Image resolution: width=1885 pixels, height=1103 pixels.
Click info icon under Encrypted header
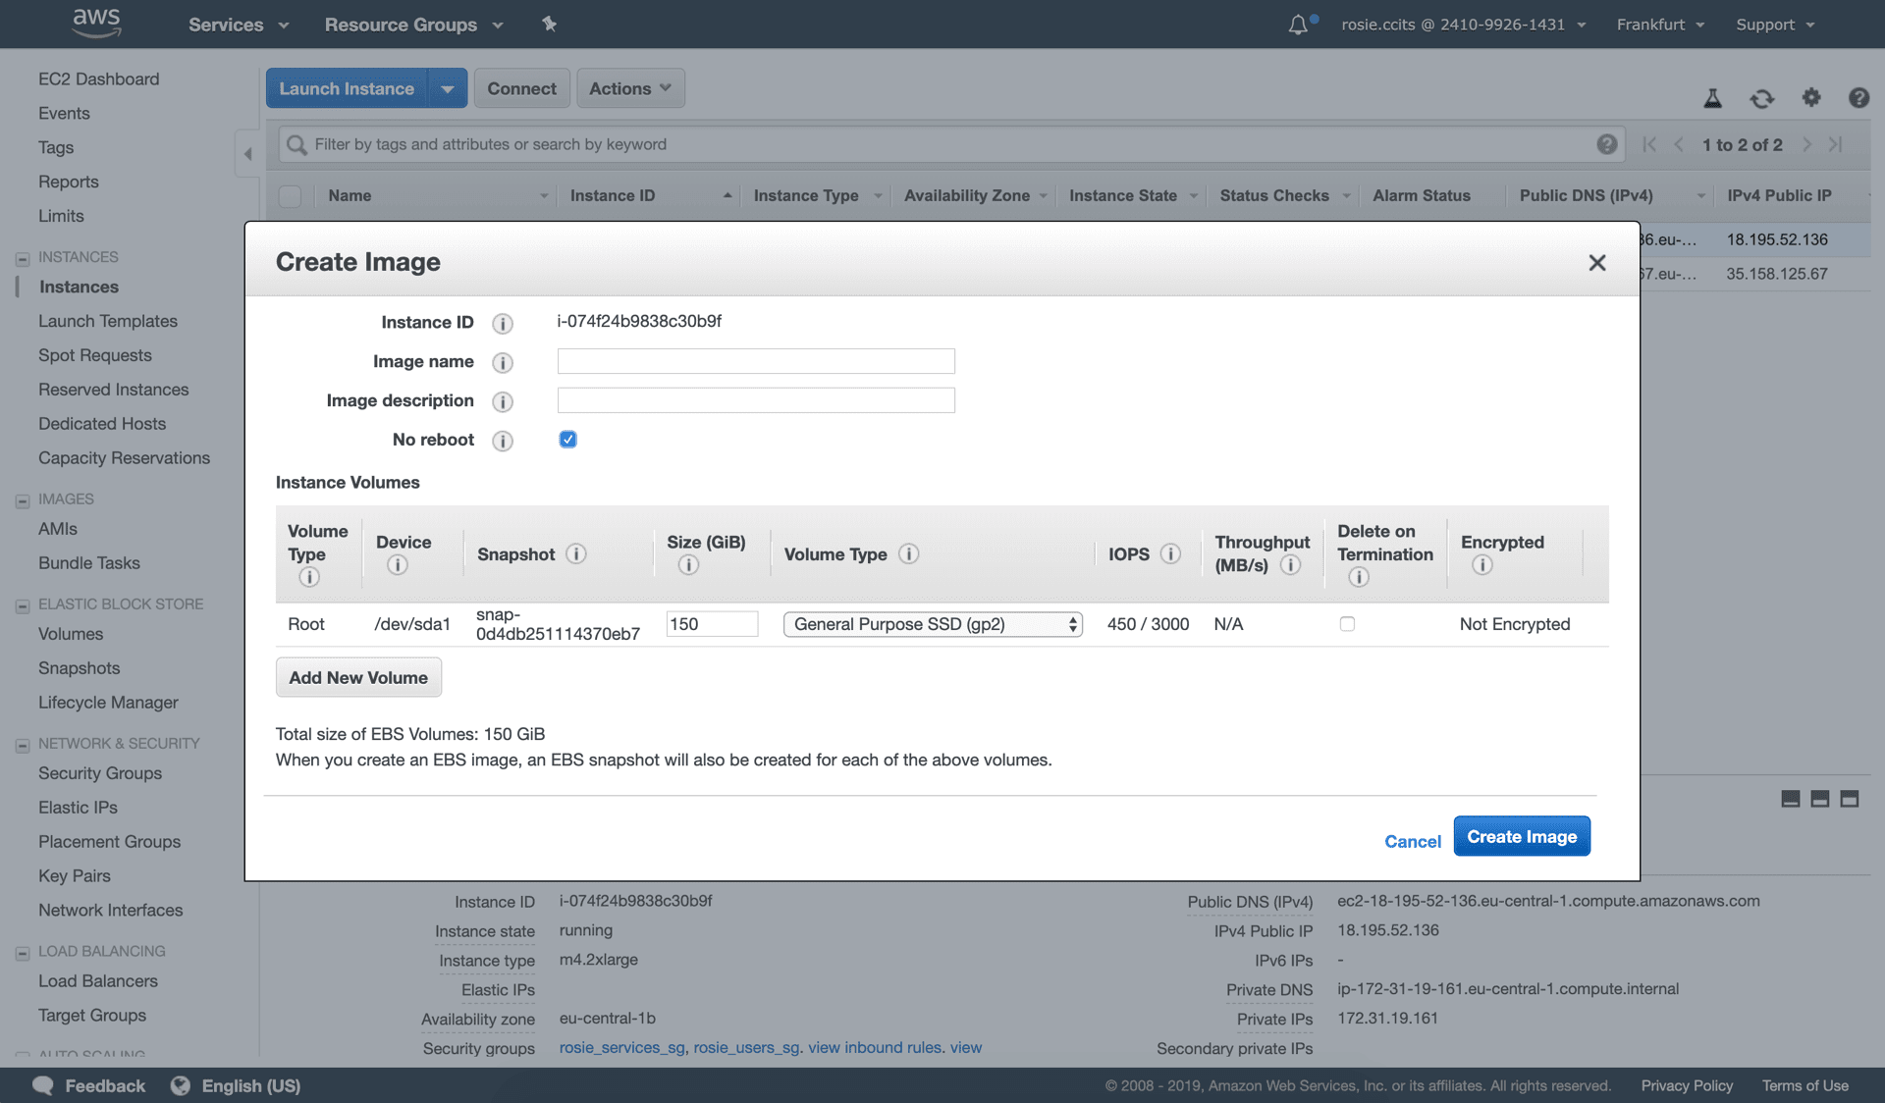[1482, 564]
